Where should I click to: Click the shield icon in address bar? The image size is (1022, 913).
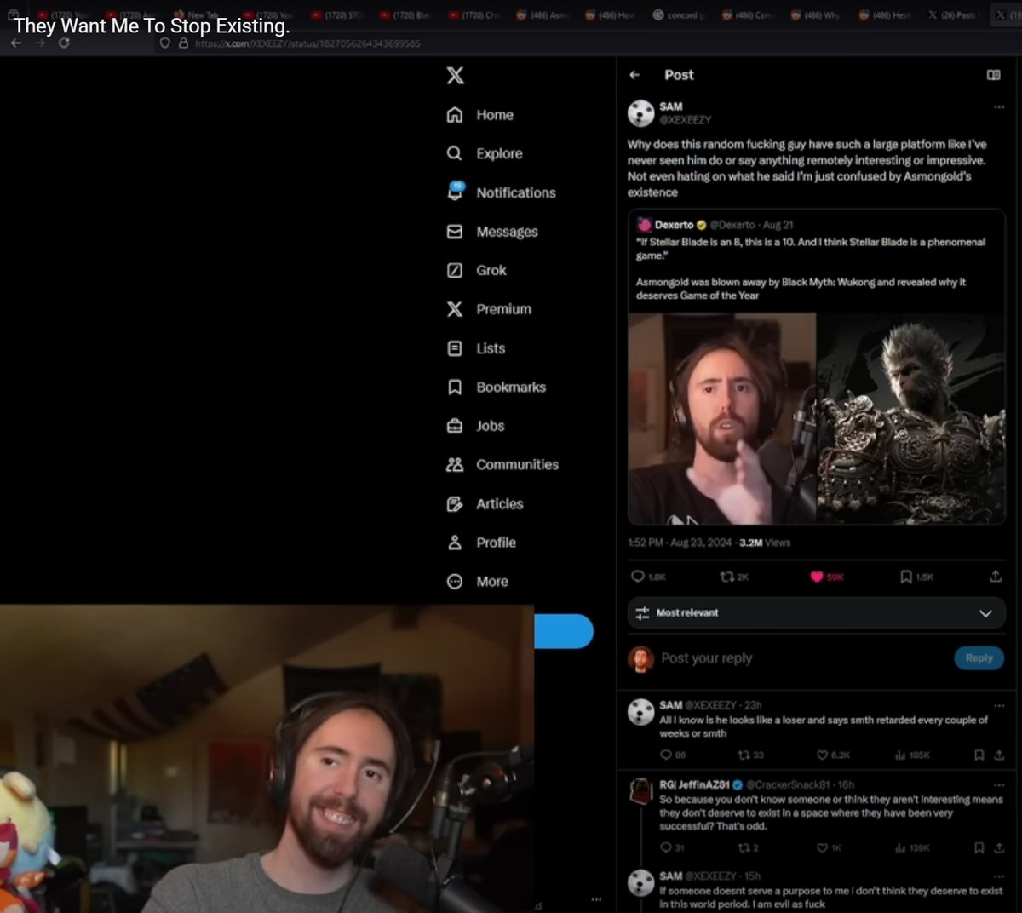[x=165, y=43]
